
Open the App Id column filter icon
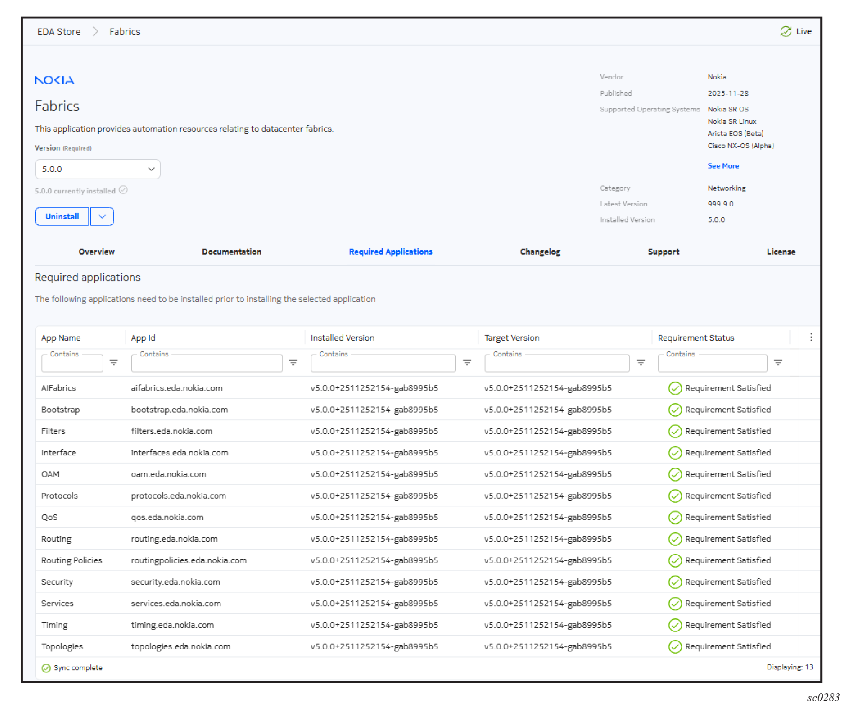tap(293, 363)
